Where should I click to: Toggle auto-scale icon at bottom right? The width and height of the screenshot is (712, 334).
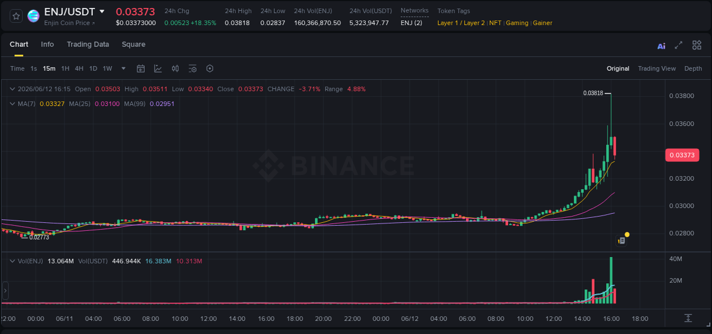[688, 317]
